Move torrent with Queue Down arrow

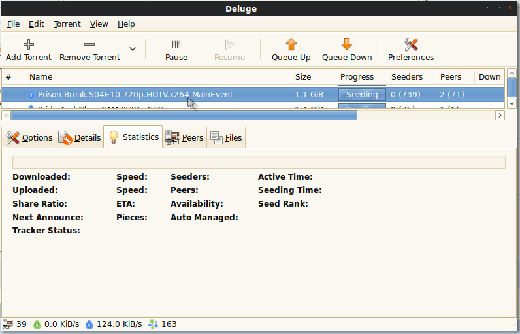pos(347,50)
